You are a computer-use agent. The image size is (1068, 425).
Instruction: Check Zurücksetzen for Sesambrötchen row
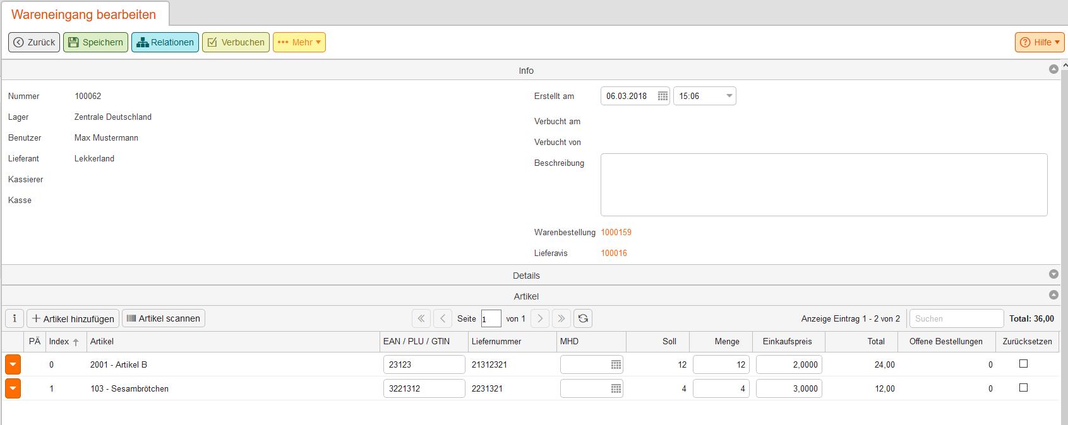pos(1023,388)
